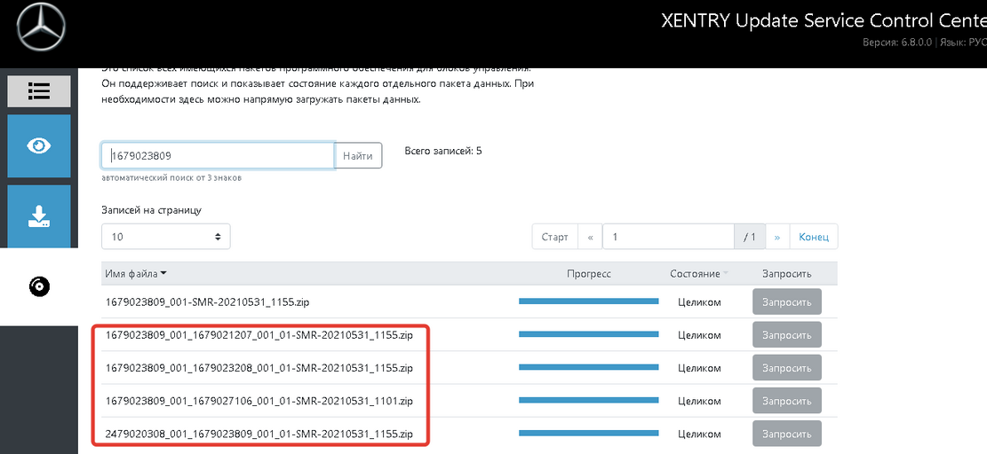This screenshot has height=454, width=987.
Task: Click the page number input field
Action: 668,237
